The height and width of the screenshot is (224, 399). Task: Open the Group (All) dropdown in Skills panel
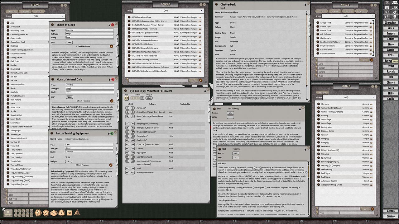pos(347,98)
